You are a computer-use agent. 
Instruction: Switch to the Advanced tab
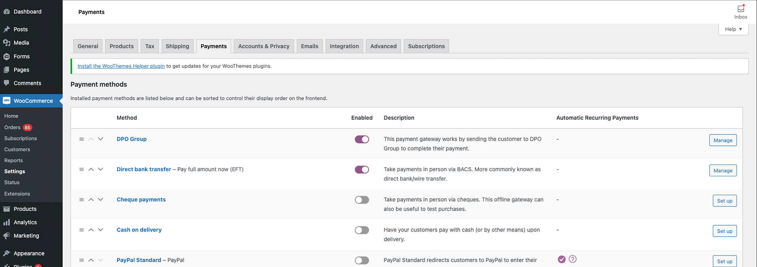tap(383, 46)
